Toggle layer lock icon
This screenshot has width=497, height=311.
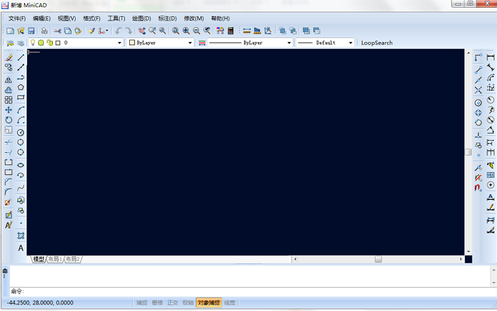pyautogui.click(x=50, y=43)
